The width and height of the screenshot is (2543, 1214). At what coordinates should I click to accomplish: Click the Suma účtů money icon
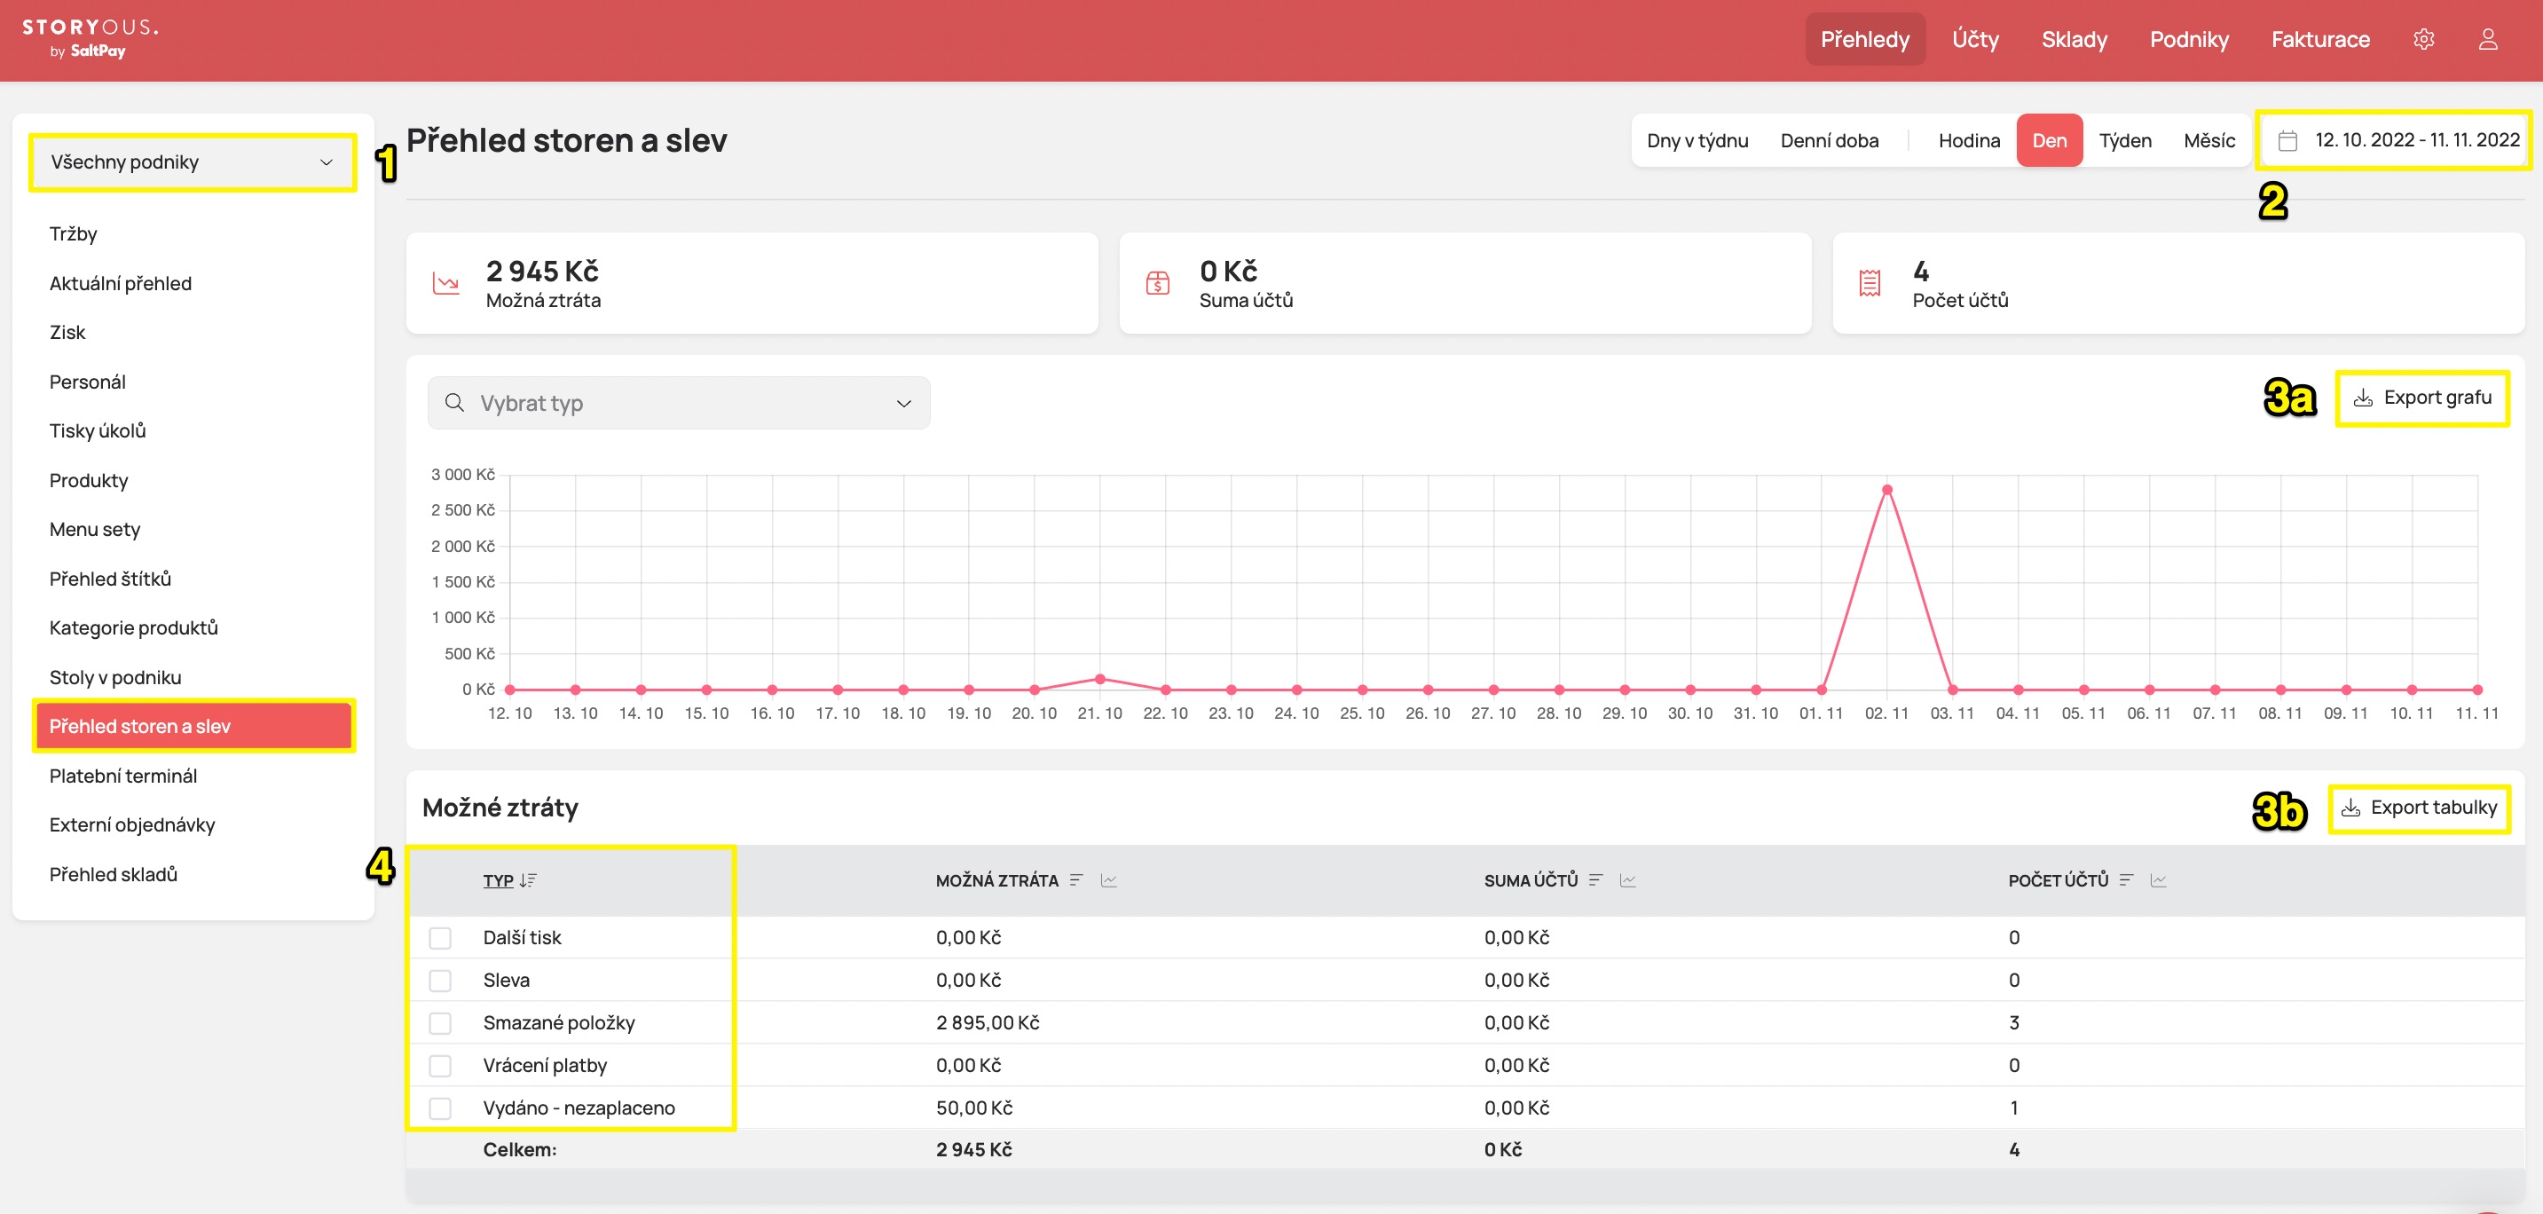[1158, 283]
